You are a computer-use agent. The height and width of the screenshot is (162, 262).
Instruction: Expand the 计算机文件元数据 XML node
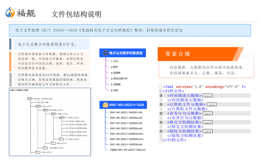point(161,105)
